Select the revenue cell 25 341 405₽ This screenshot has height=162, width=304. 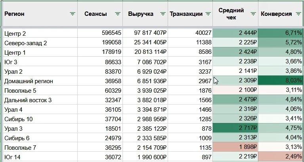click(x=145, y=43)
